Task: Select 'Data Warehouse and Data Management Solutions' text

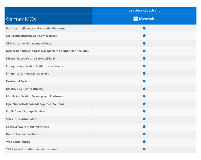Action: (39, 51)
